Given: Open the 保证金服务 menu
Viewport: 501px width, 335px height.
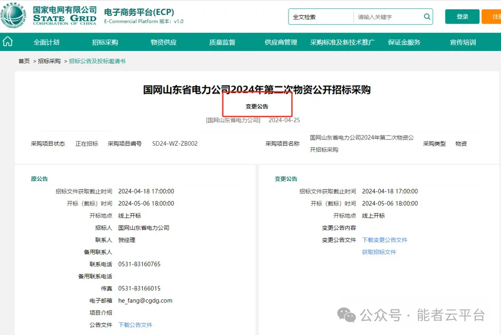Looking at the screenshot, I should 404,42.
